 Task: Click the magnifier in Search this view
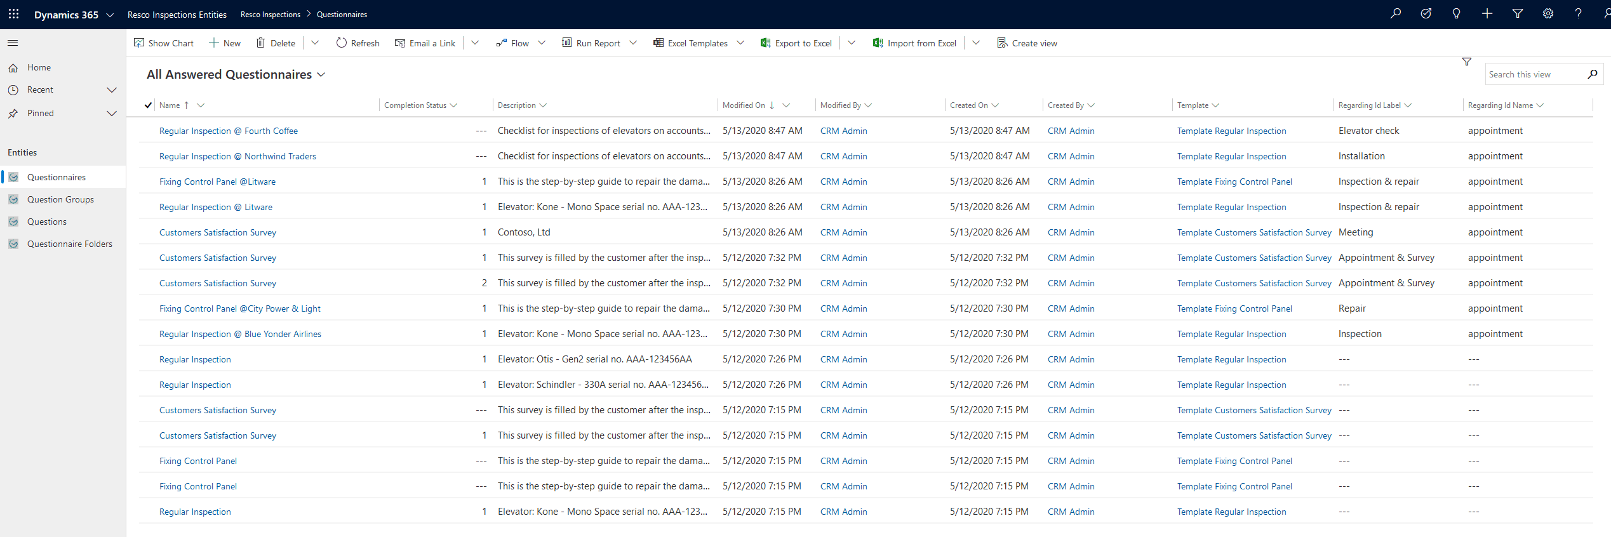(x=1592, y=74)
